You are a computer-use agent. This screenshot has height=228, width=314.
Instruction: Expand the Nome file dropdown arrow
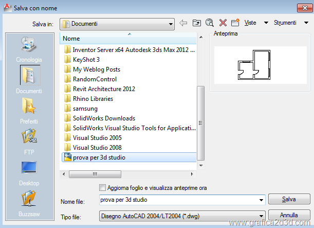tap(262, 200)
